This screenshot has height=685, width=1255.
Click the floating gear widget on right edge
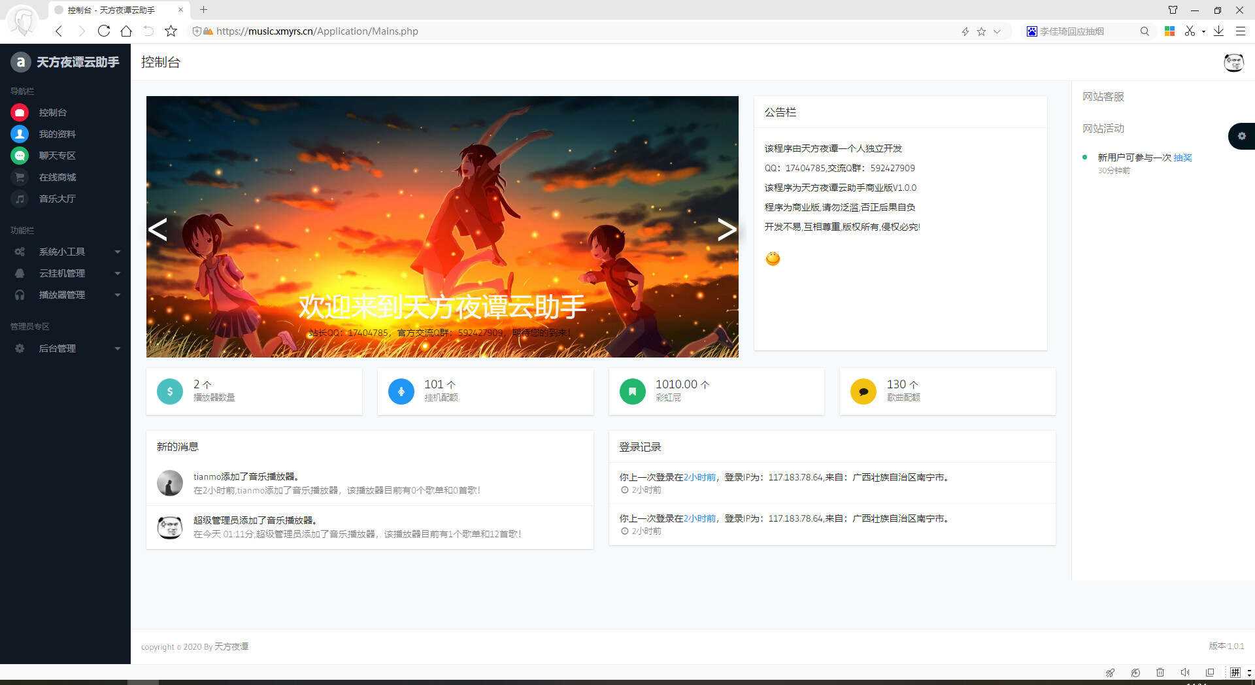[x=1241, y=136]
